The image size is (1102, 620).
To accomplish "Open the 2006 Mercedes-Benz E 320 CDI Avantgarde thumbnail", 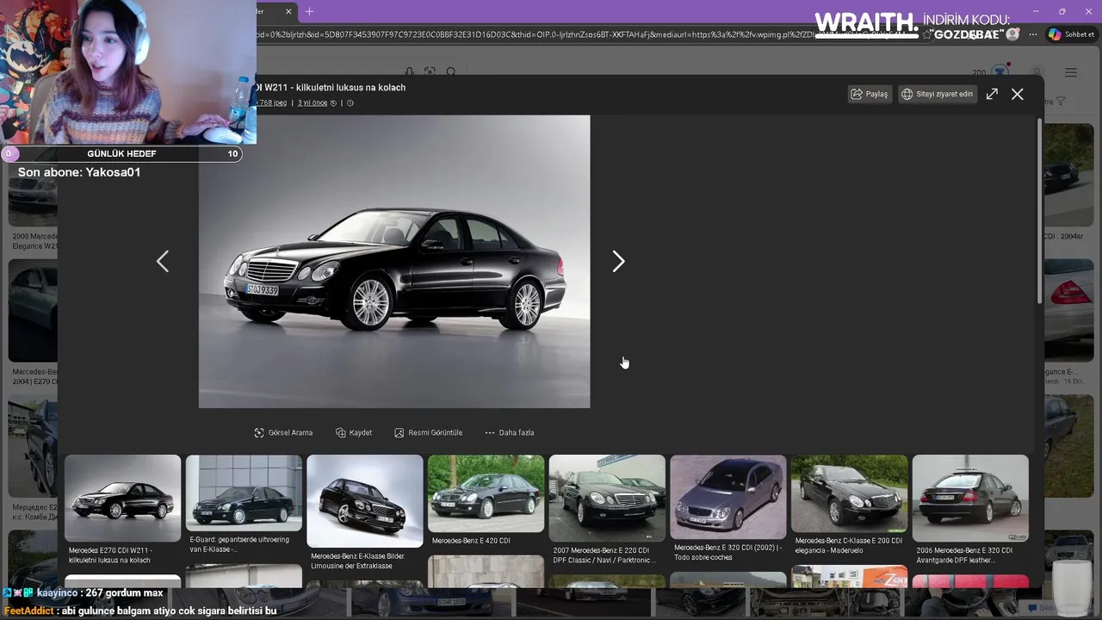I will click(970, 499).
